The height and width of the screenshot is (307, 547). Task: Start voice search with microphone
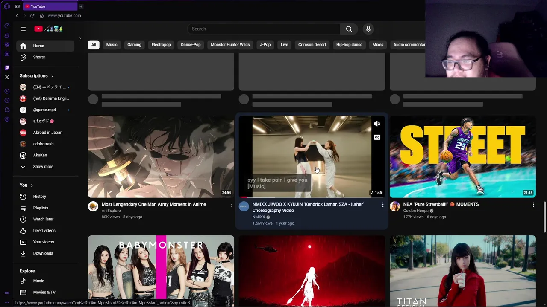tap(368, 29)
